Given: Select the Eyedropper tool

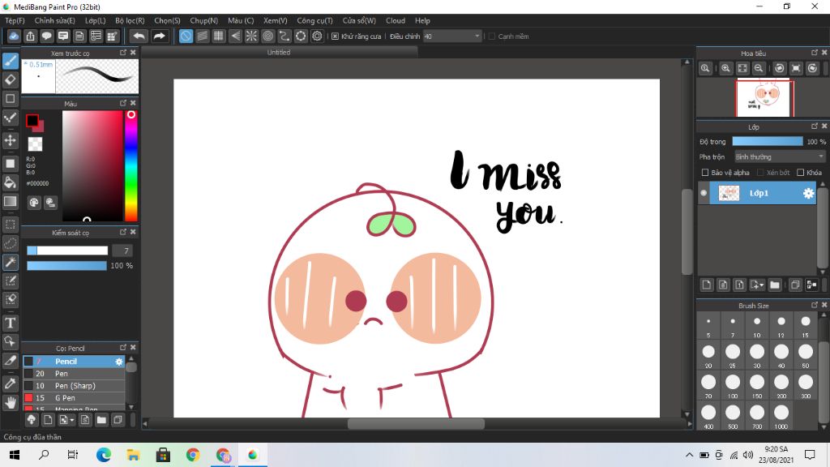Looking at the screenshot, I should (10, 383).
